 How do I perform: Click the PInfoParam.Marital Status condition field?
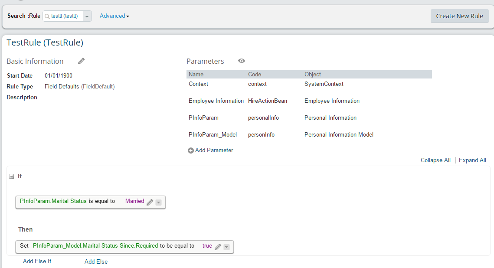click(x=53, y=201)
